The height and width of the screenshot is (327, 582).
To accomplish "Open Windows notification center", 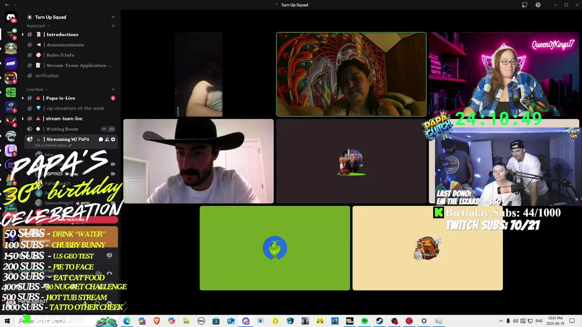I will tap(572, 321).
